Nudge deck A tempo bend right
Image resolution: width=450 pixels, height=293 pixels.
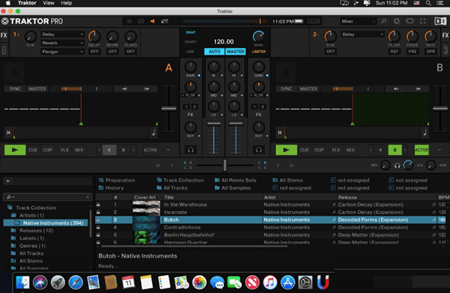click(147, 89)
